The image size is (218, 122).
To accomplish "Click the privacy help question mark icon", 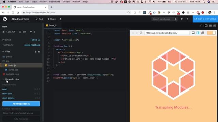I will tap(39, 40).
